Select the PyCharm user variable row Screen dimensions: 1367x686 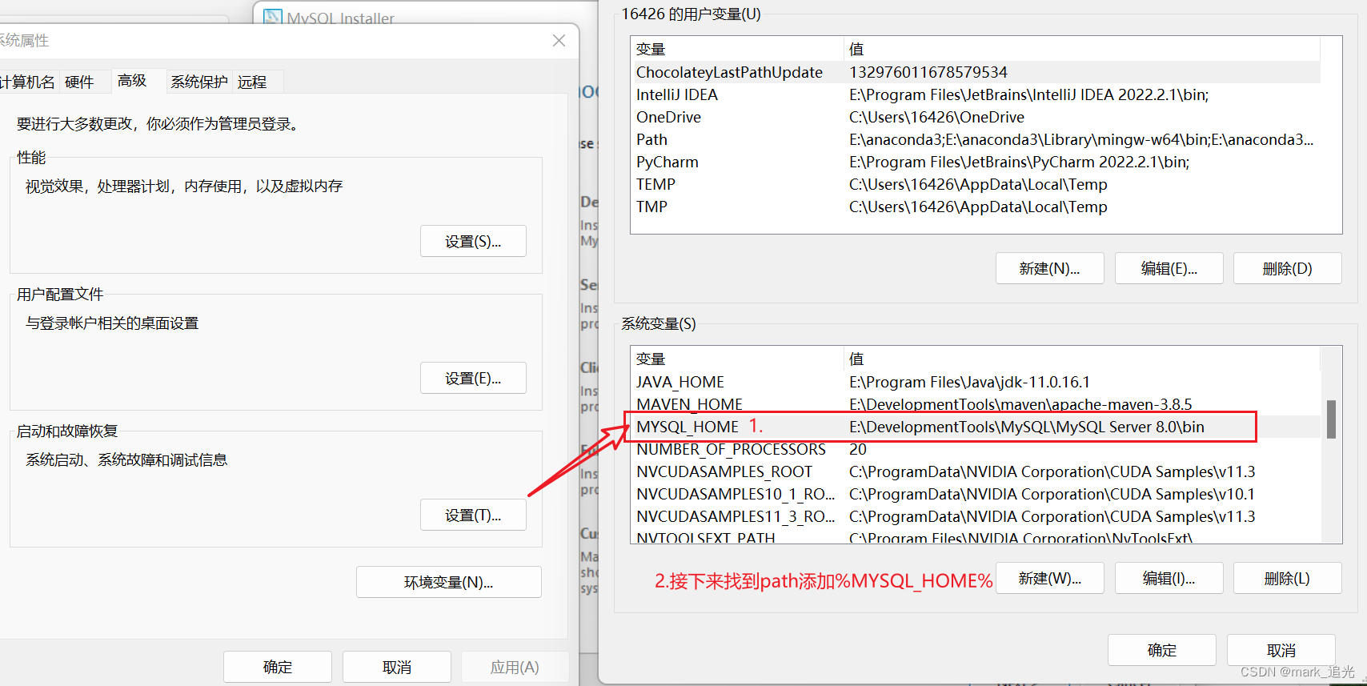tap(976, 162)
